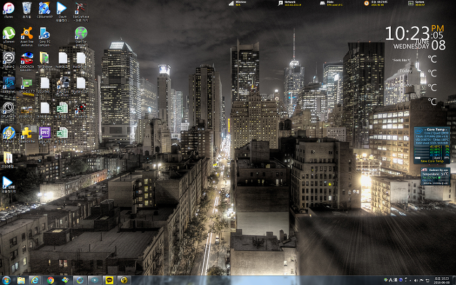Click the Today weather label
Screen dimensions: 456x285
point(405,70)
